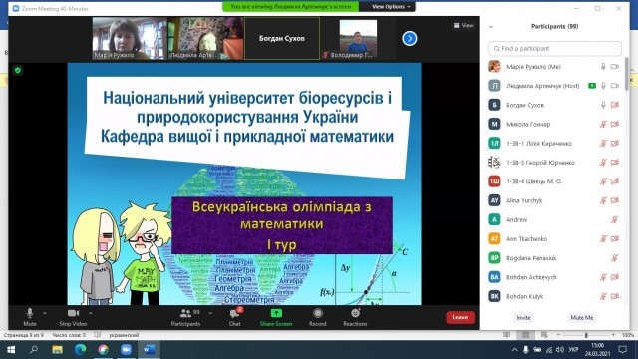The height and width of the screenshot is (359, 638).
Task: Click avatar of 1-38-4 Швець М. О.
Action: coord(494,181)
